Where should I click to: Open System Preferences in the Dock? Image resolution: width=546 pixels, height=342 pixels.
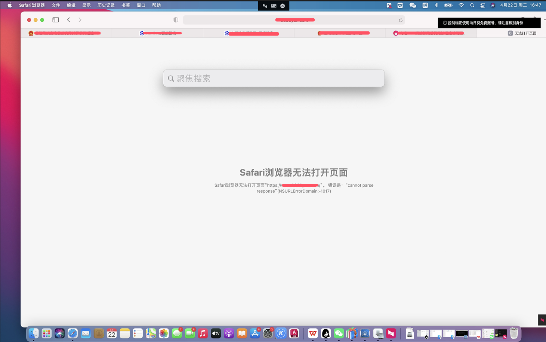click(268, 333)
